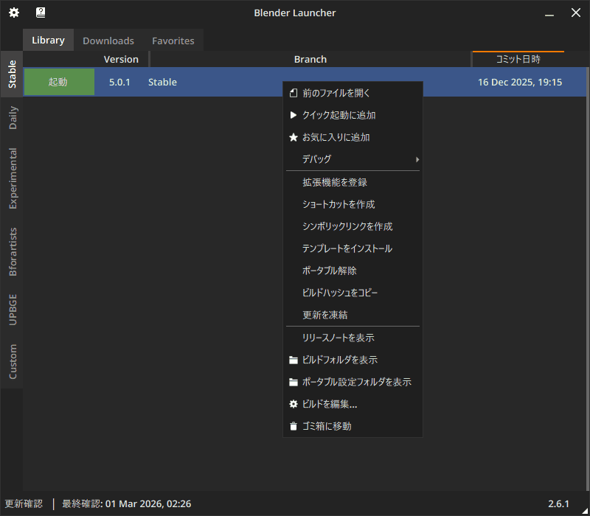Click 更新確認 in the status bar
This screenshot has width=590, height=516.
pos(24,504)
